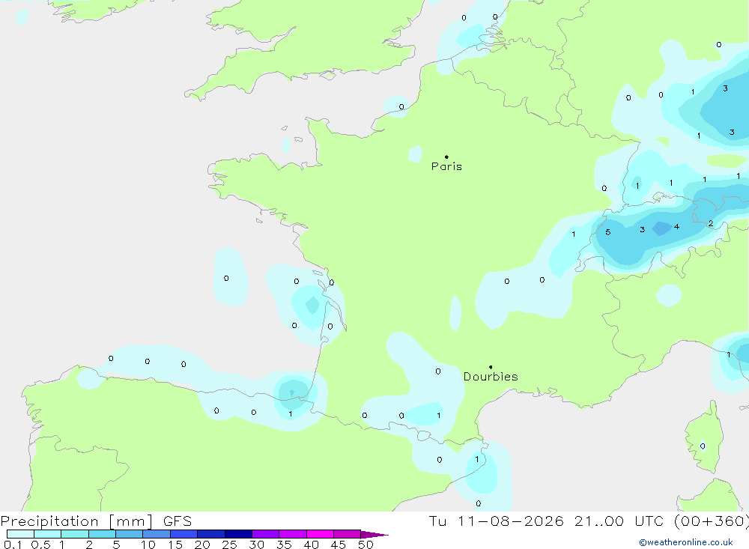This screenshot has height=549, width=749.
Task: Click the 45 to 50 mm legend swatch
Action: click(347, 534)
